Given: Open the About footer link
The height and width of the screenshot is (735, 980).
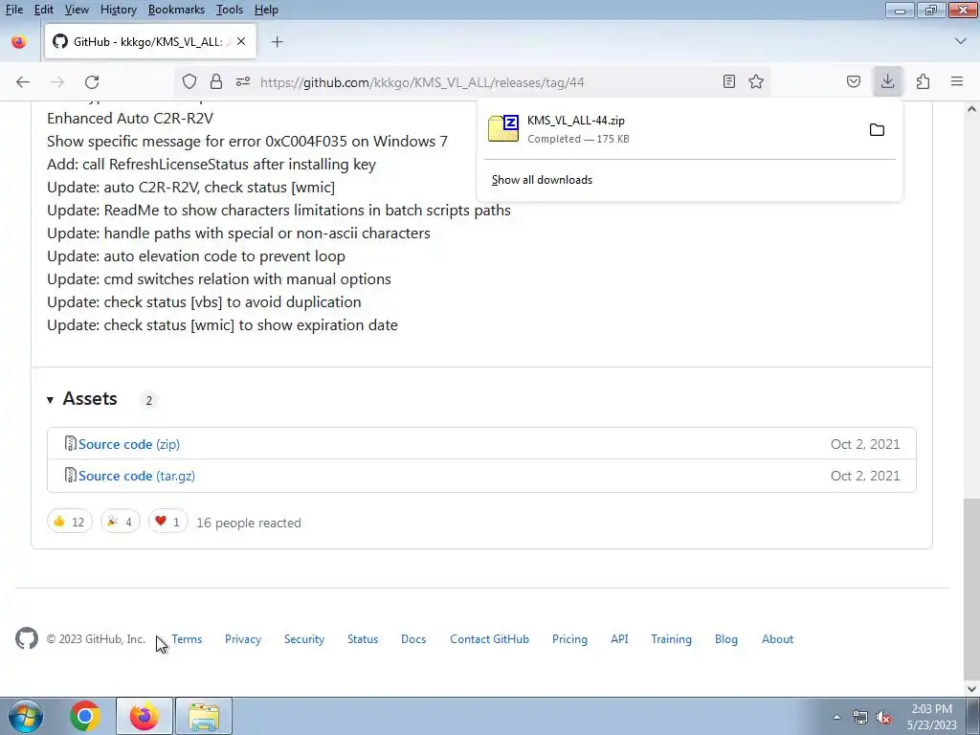Looking at the screenshot, I should 777,638.
